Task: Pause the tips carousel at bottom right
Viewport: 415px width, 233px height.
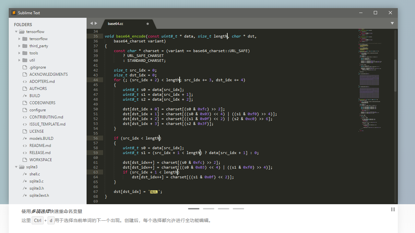Action: tap(393, 209)
